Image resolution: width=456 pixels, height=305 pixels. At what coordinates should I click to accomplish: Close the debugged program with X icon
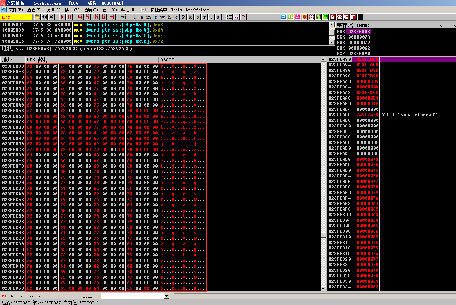[x=51, y=17]
